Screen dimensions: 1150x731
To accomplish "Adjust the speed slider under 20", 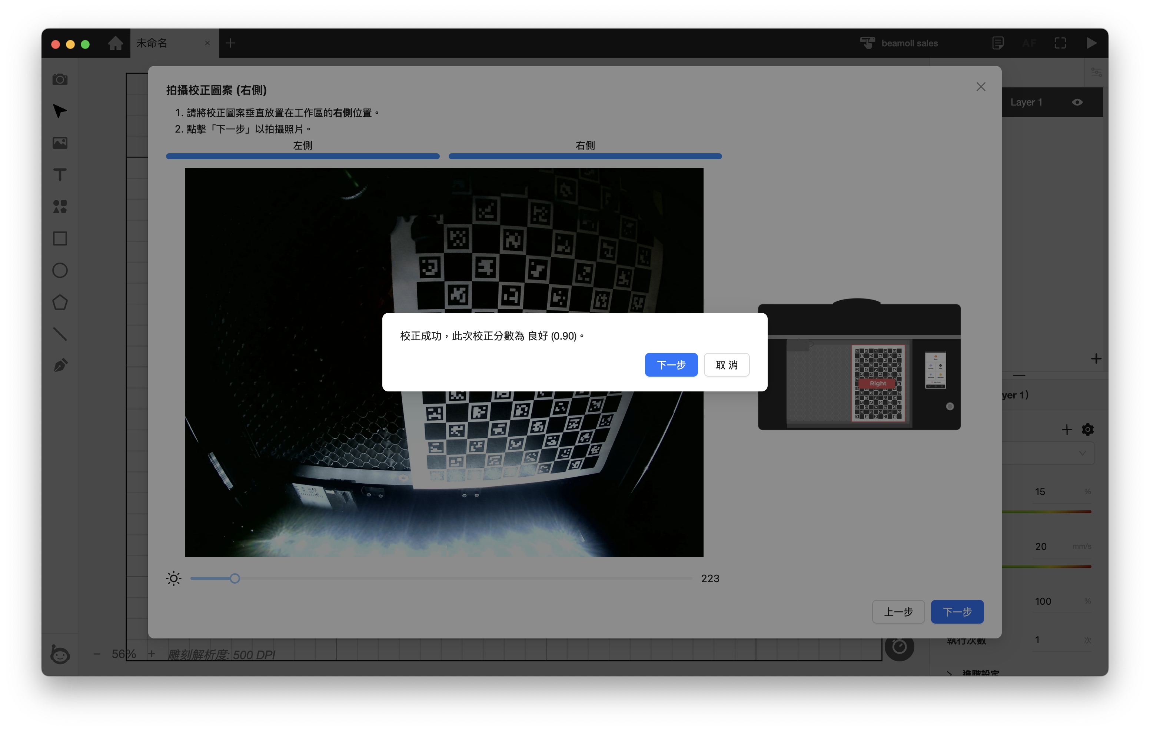I will 1046,567.
